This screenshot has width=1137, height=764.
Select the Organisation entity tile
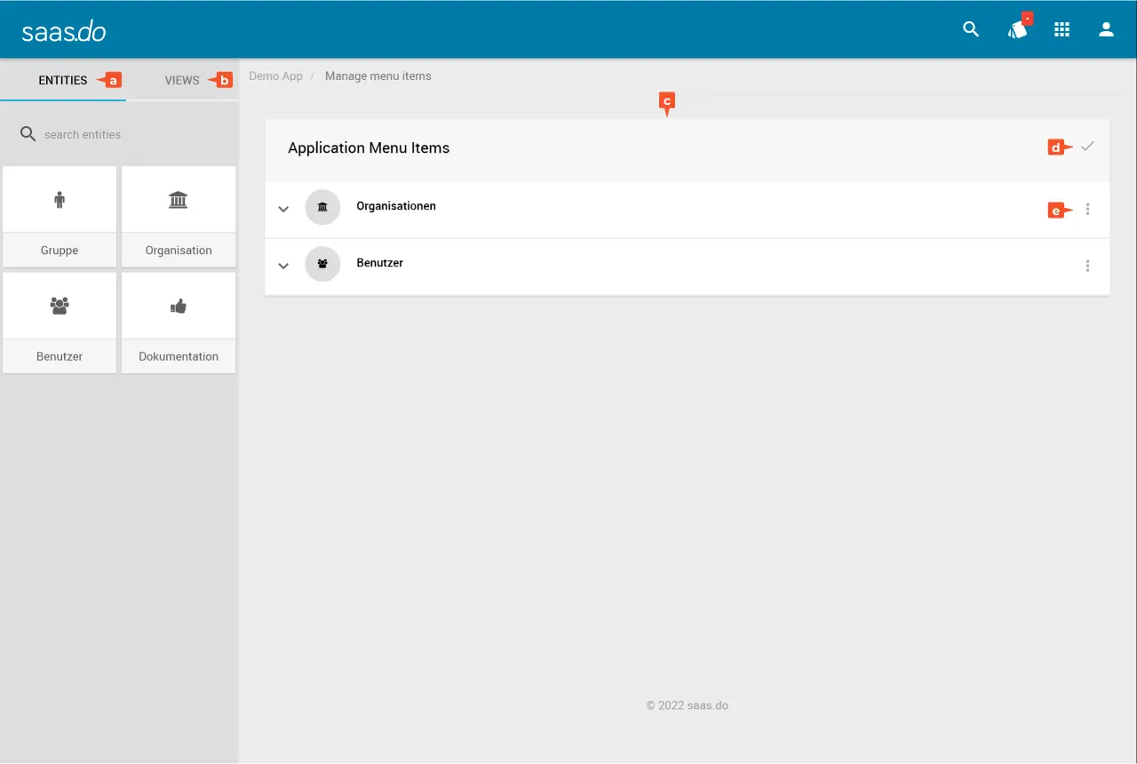(179, 217)
